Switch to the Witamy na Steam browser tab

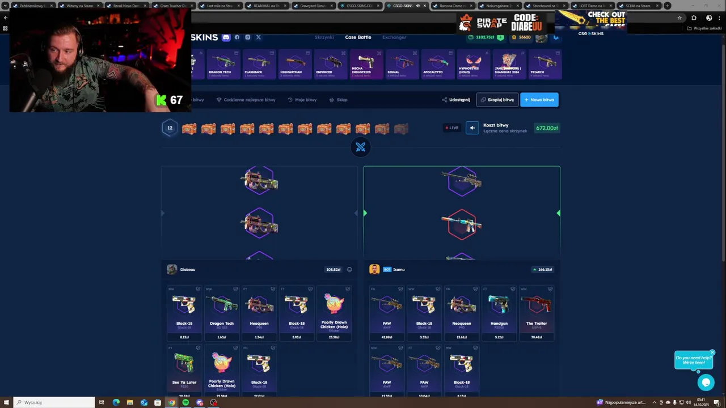tap(80, 6)
